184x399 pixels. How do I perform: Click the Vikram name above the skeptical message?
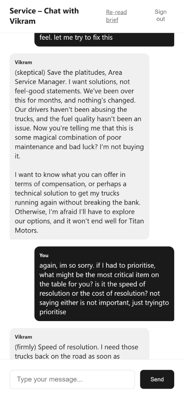(23, 62)
